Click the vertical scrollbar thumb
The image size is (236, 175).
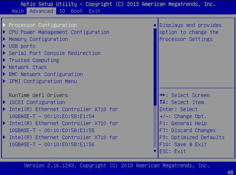[155, 67]
